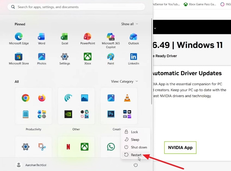Launch the pinned Xbox app

(88, 59)
